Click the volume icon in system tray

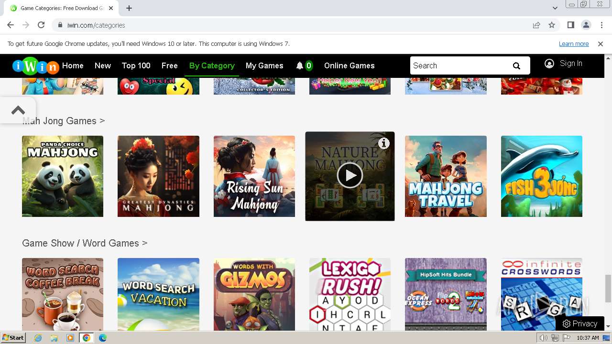tap(544, 338)
